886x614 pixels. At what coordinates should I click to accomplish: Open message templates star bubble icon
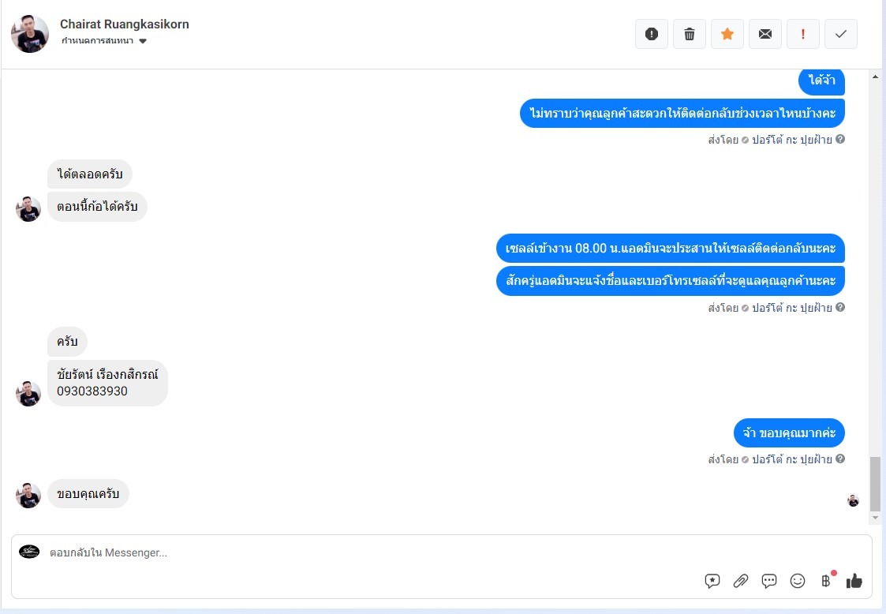click(712, 581)
